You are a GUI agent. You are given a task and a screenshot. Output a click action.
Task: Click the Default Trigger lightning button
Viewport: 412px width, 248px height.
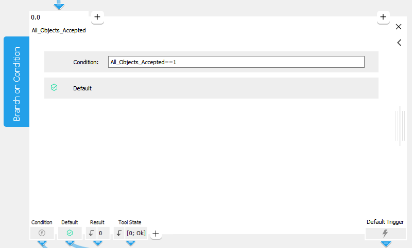click(385, 234)
